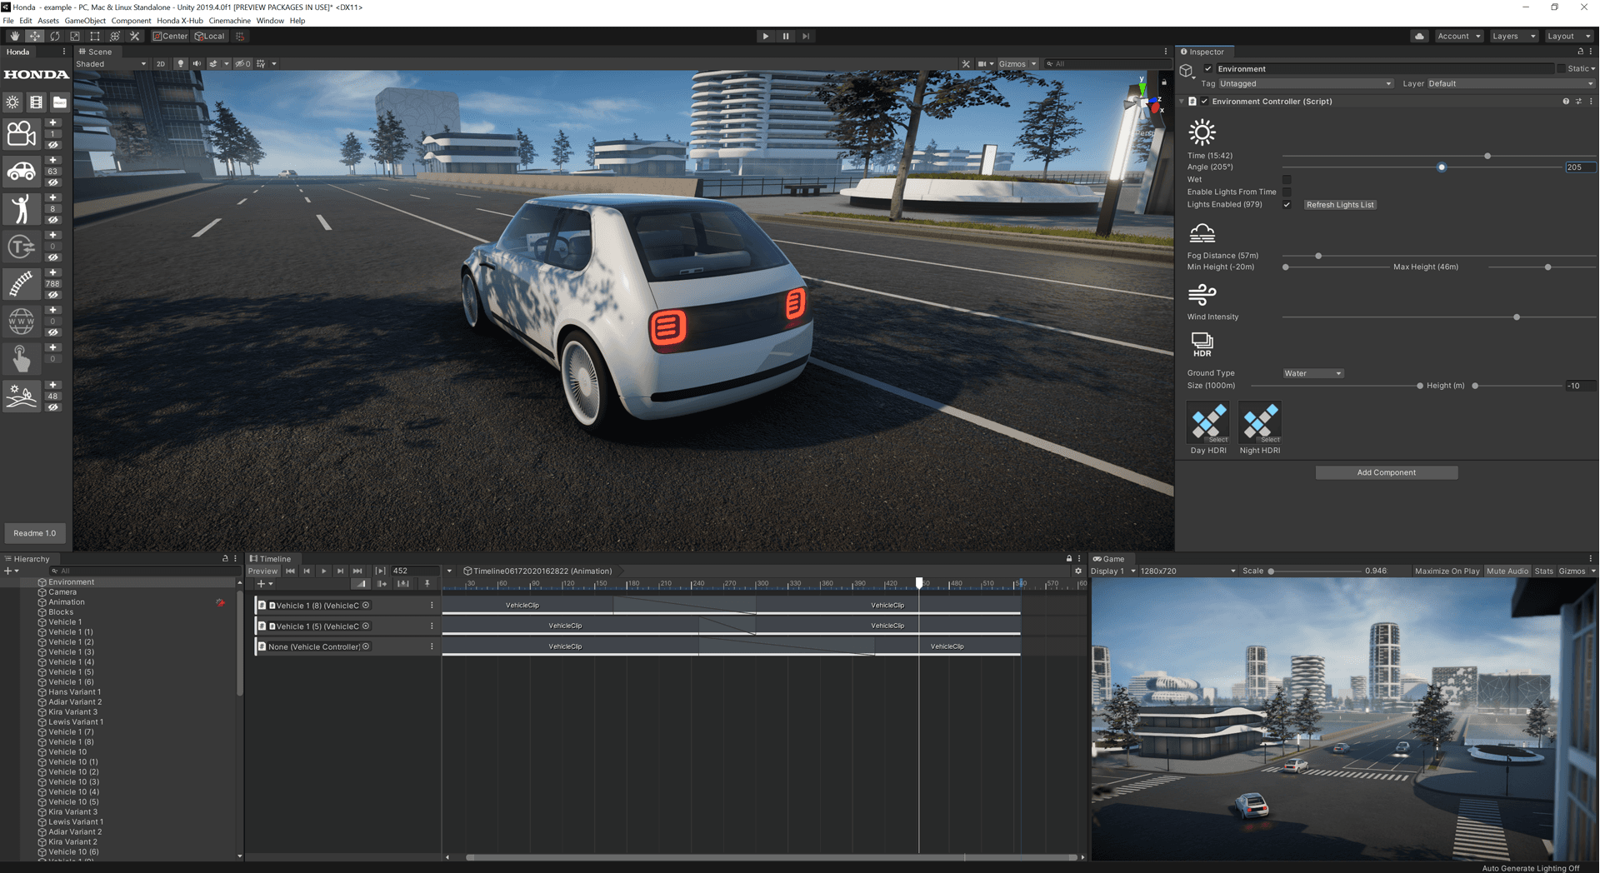
Task: Open the Tag Untagged dropdown
Action: [1304, 83]
